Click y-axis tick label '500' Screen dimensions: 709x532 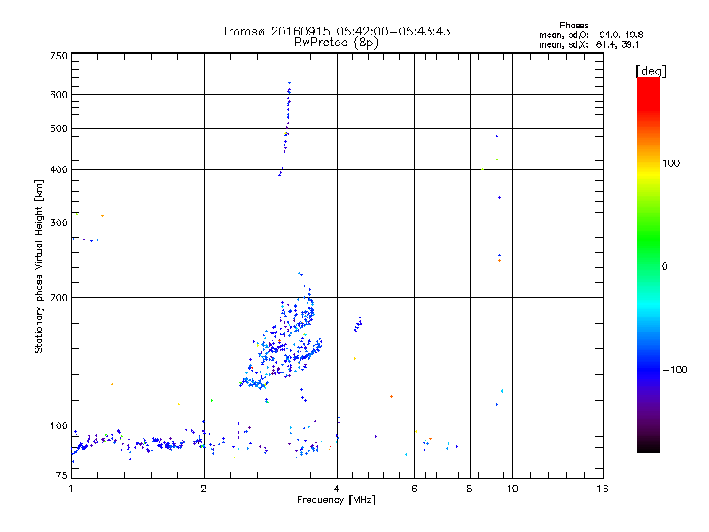tap(58, 129)
